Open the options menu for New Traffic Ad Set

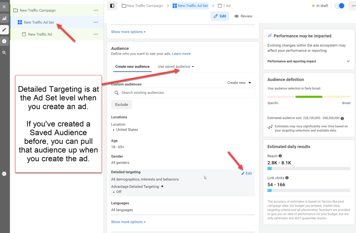pyautogui.click(x=96, y=22)
